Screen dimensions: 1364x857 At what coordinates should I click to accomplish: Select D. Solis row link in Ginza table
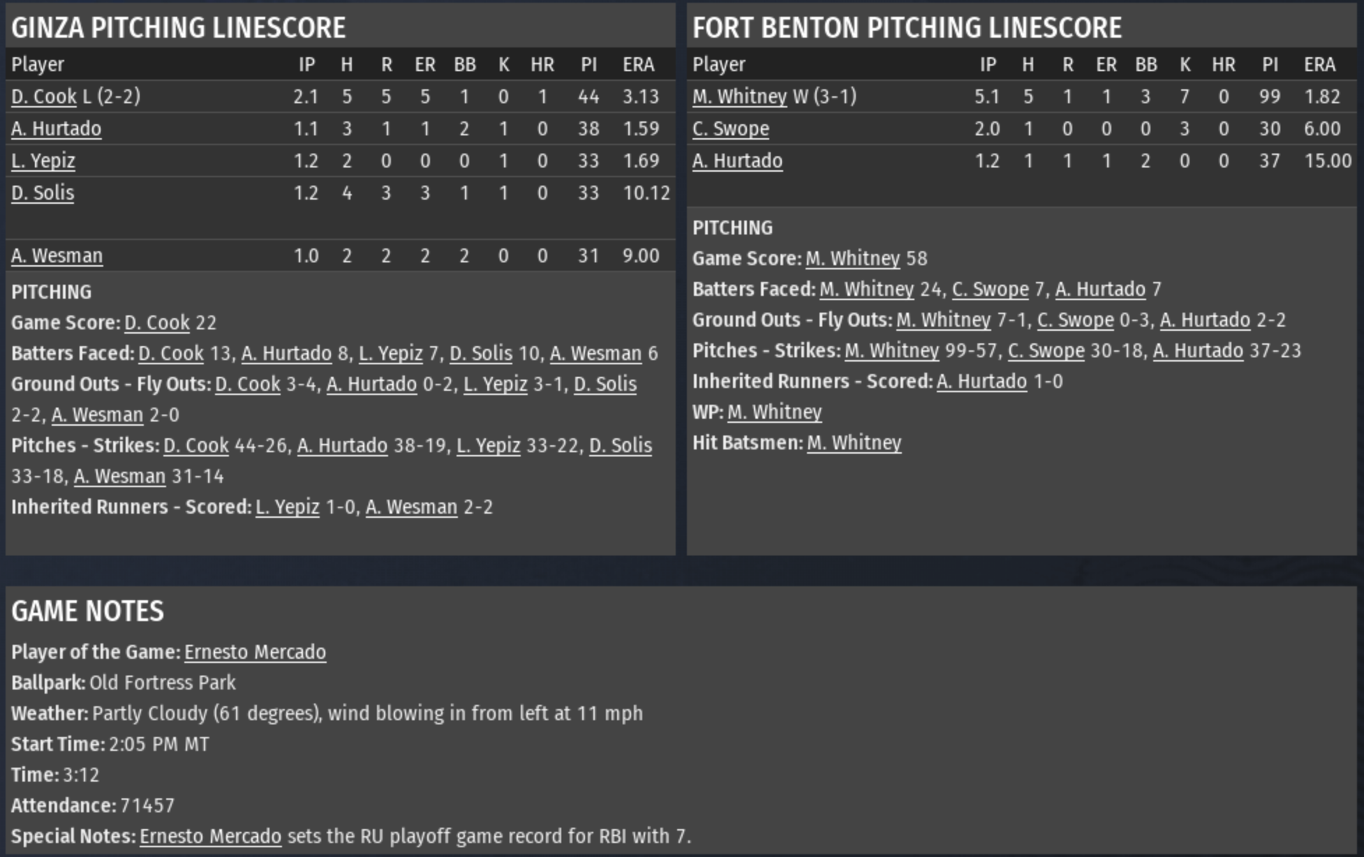(x=43, y=193)
